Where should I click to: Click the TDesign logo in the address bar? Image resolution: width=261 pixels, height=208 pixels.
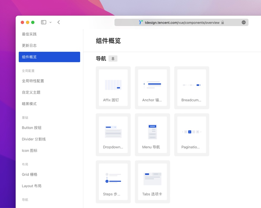click(x=140, y=22)
